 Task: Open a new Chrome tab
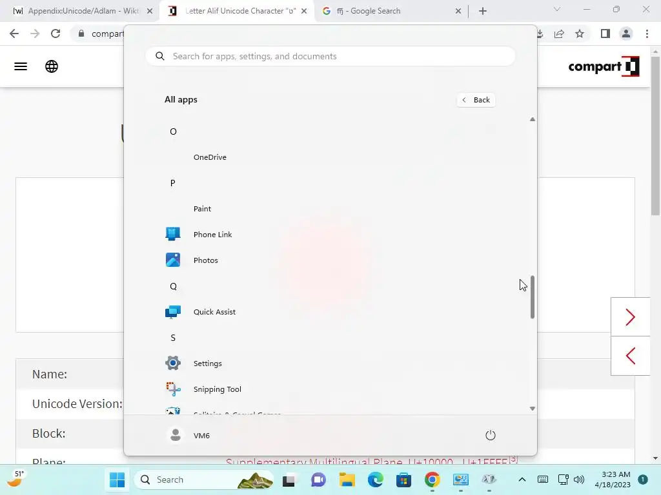[483, 12]
